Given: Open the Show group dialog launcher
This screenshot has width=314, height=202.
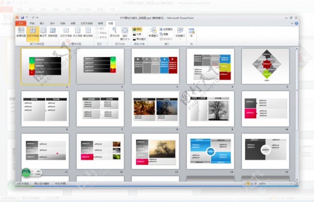Looking at the screenshot, I should 107,44.
